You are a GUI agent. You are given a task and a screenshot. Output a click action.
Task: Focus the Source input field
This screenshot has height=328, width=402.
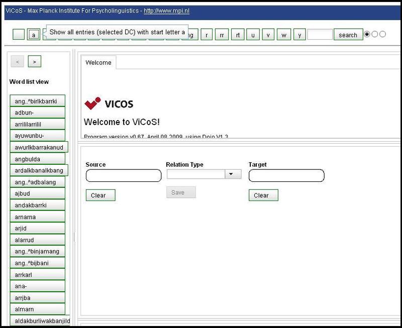tap(124, 175)
